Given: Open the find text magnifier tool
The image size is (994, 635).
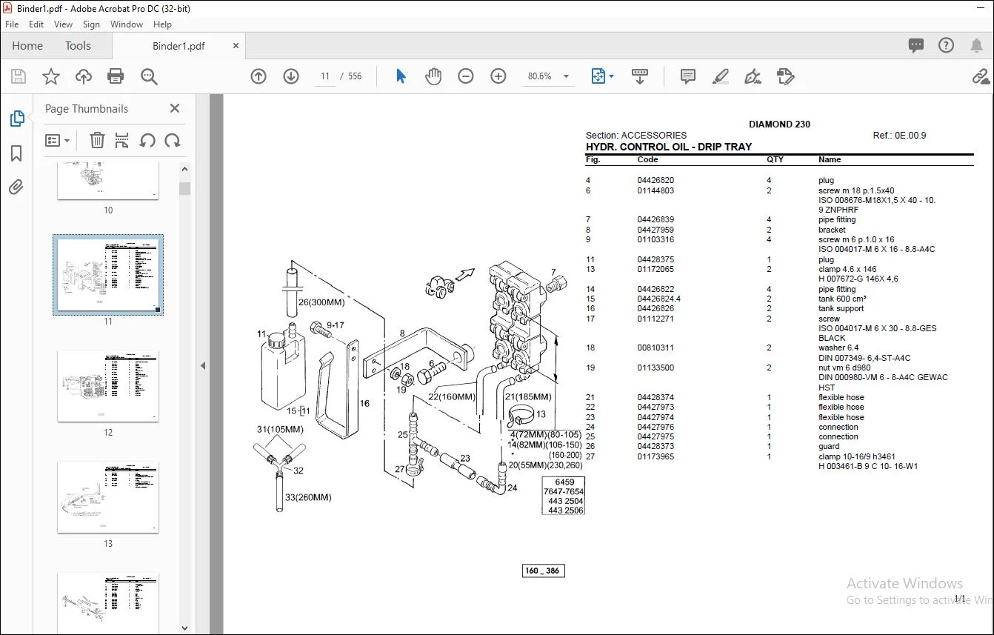Looking at the screenshot, I should [x=149, y=76].
